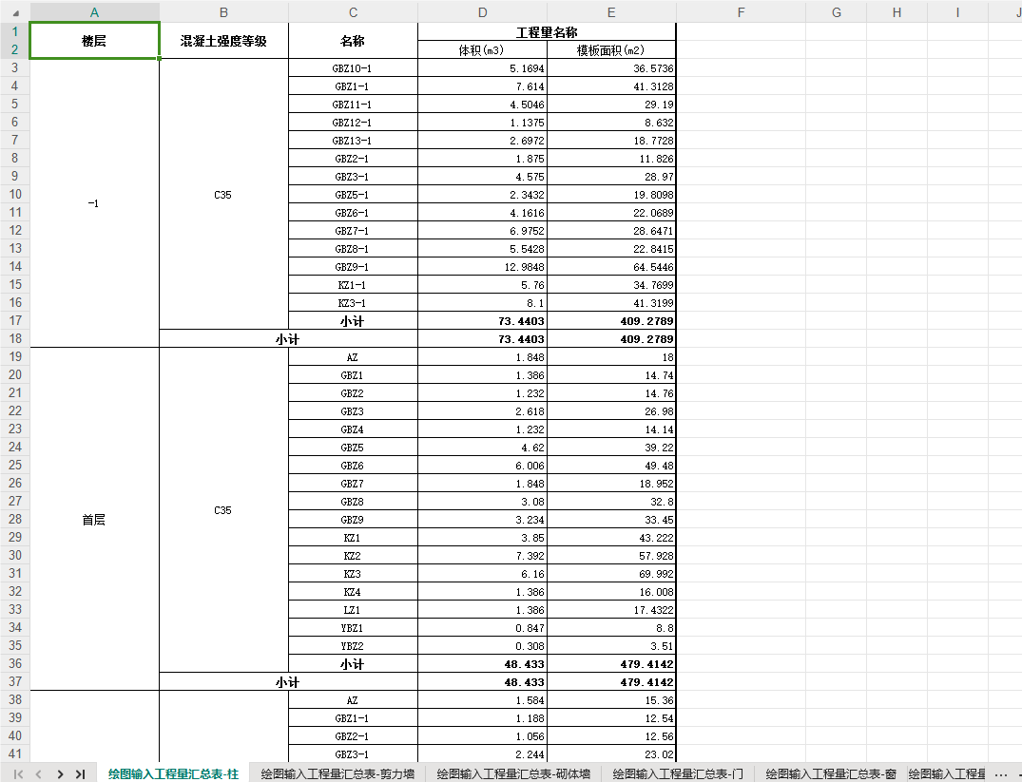
Task: Select the 首层 merged floor cell
Action: point(94,519)
